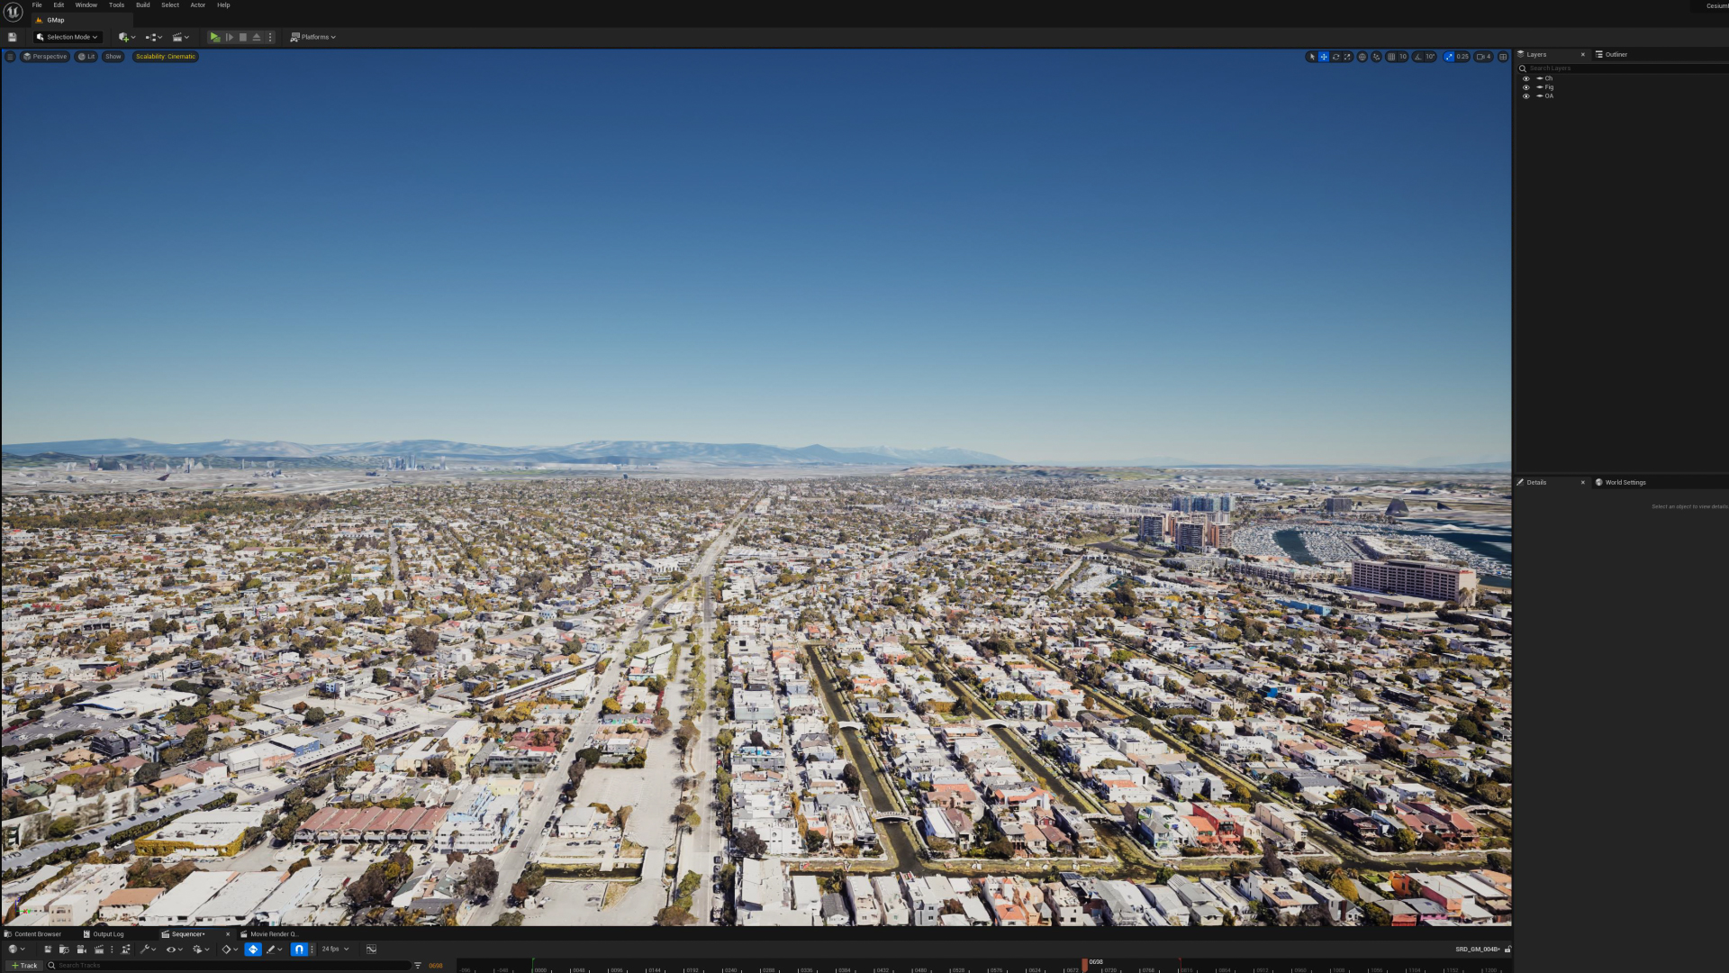Toggle the Sequencer magnet snapping button
The image size is (1729, 973).
tap(299, 949)
